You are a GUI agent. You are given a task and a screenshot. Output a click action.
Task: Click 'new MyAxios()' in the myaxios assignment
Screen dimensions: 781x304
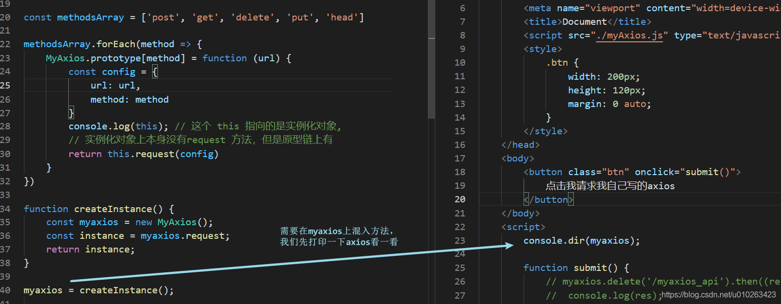[174, 222]
